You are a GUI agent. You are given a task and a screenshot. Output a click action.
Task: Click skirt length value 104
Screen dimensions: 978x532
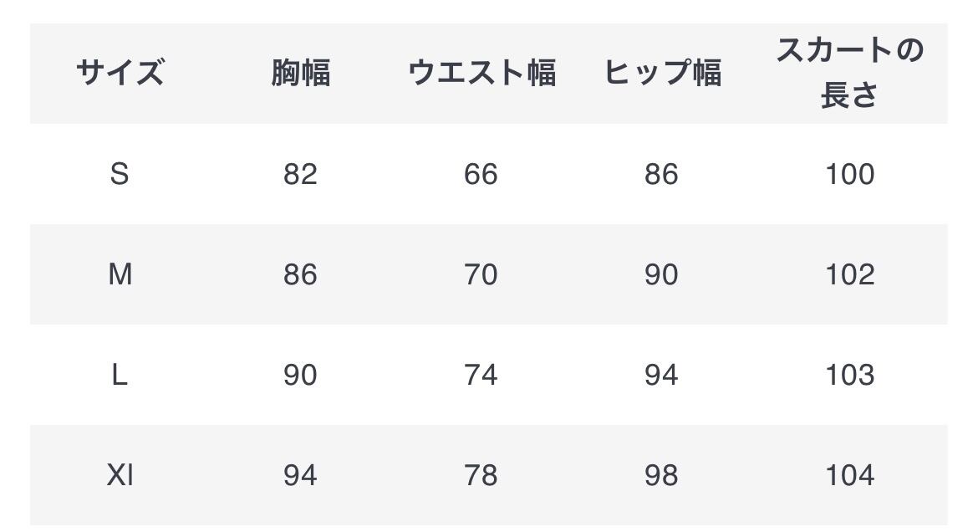[x=849, y=475]
